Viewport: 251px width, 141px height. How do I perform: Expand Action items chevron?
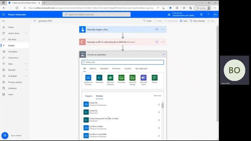tap(26, 33)
